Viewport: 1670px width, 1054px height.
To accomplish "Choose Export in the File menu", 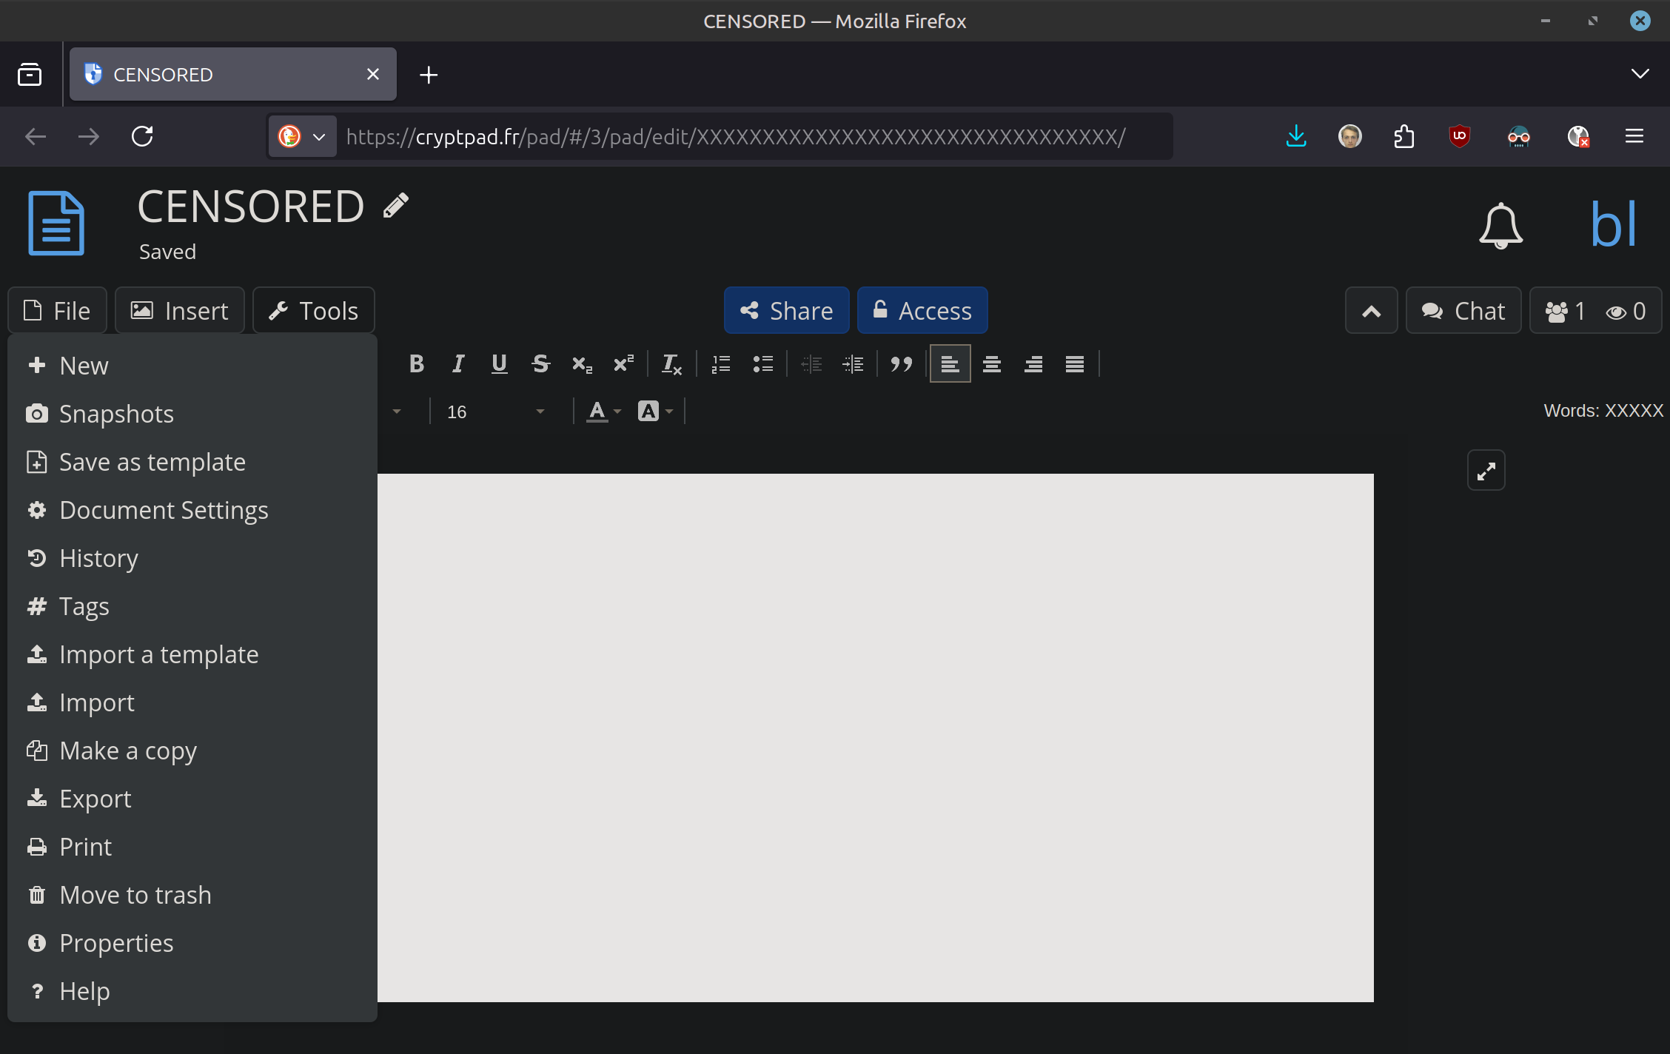I will click(95, 799).
